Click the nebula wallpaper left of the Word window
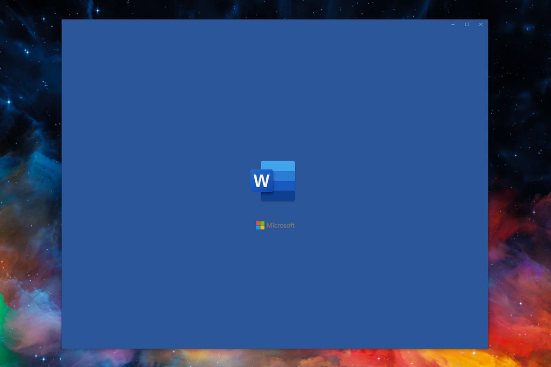This screenshot has width=551, height=367. click(30, 183)
